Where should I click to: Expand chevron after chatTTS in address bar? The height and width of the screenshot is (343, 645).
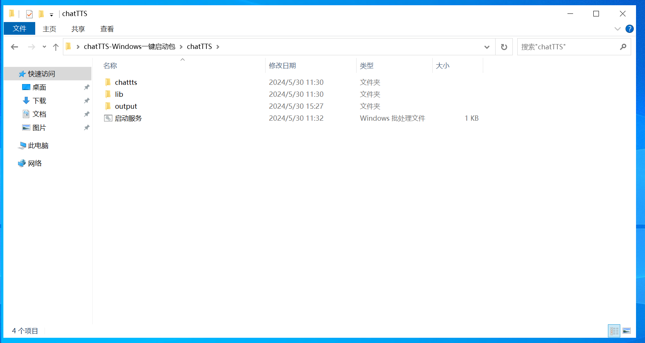[x=218, y=47]
